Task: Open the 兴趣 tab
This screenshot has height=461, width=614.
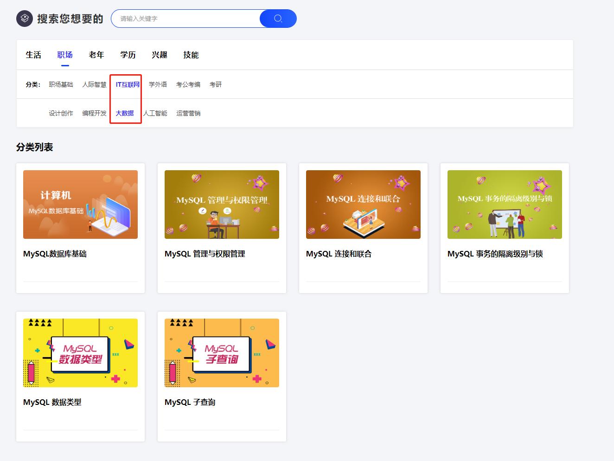Action: pyautogui.click(x=159, y=55)
